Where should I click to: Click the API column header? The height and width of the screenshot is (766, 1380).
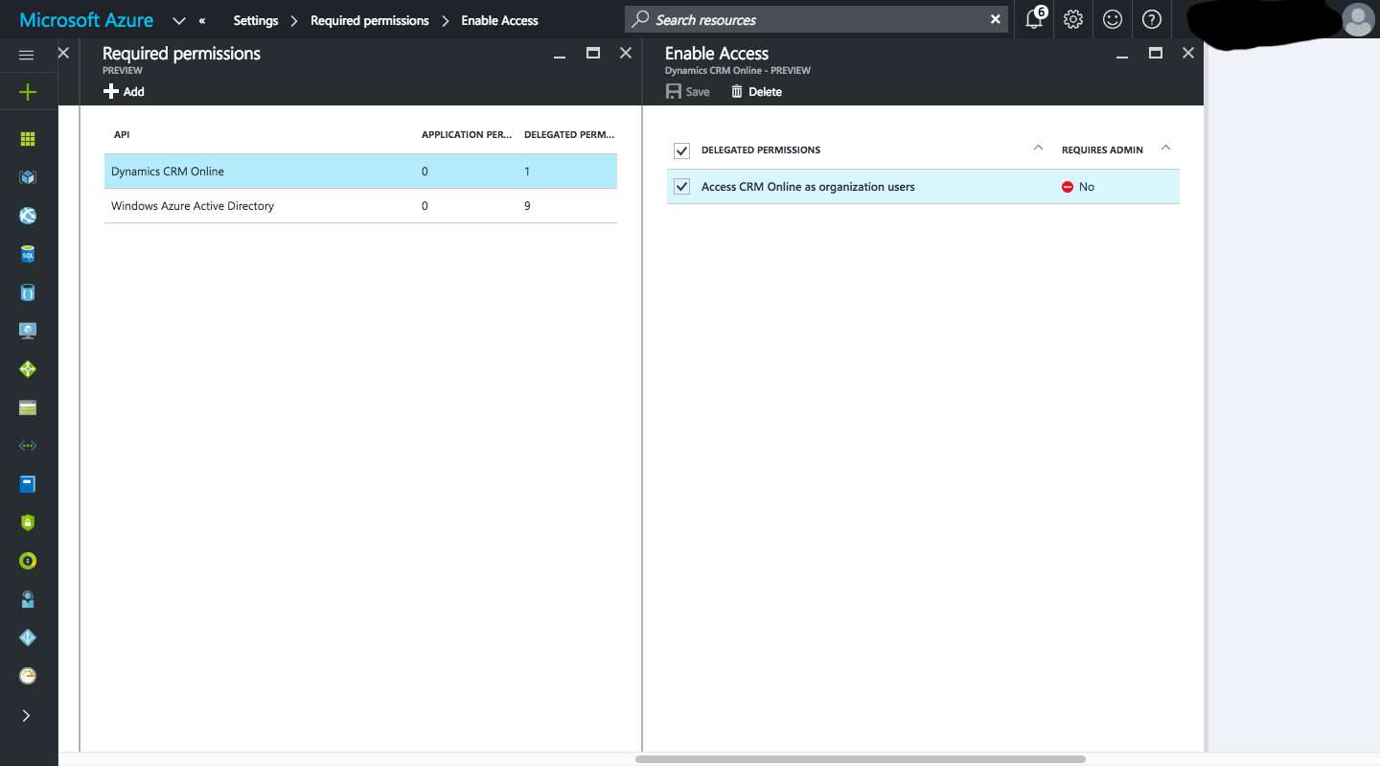122,135
